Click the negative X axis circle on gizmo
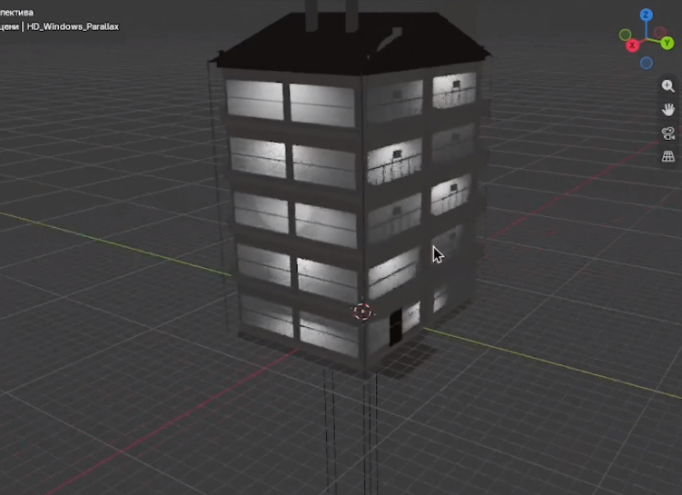Image resolution: width=682 pixels, height=495 pixels. click(x=660, y=33)
